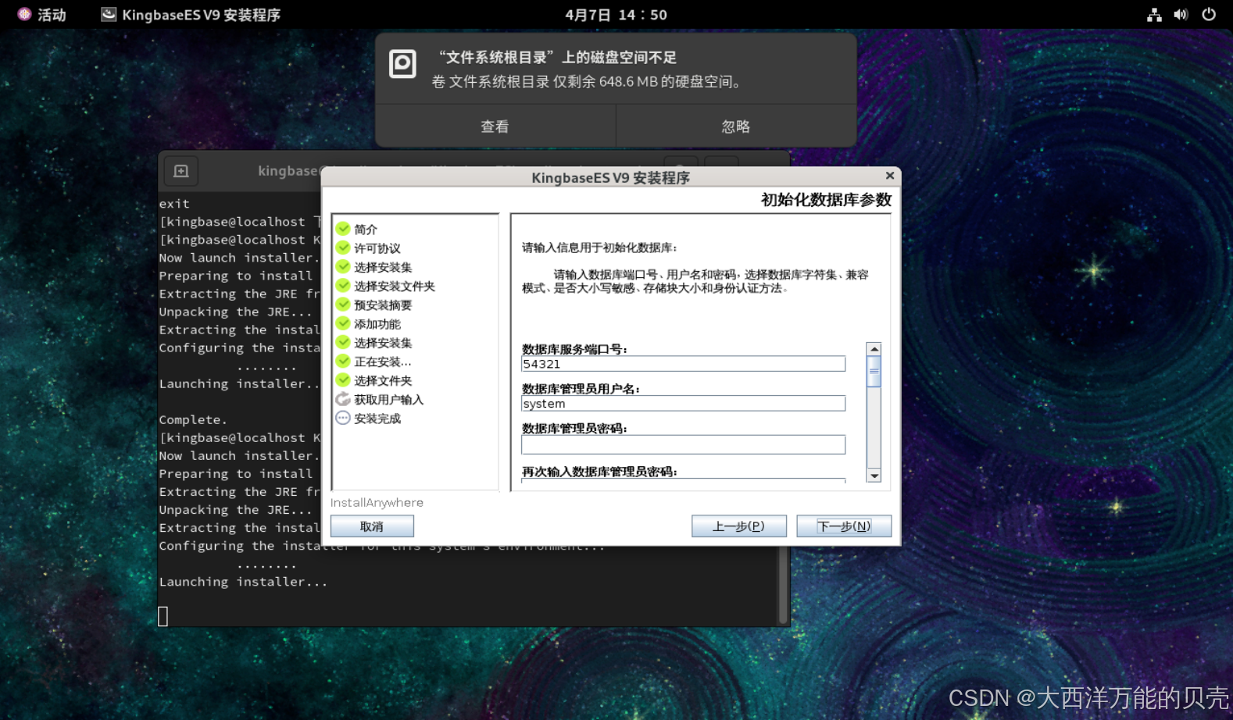Click the 数据库服务端口号 label

tap(574, 349)
